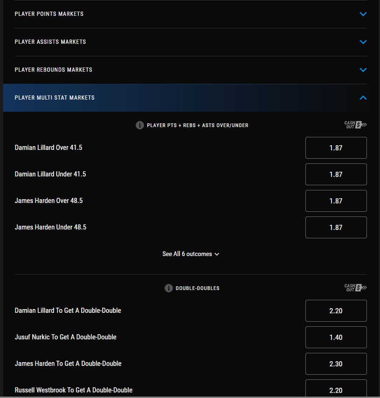
Task: Expand Player Assists Markets chevron
Action: click(x=363, y=42)
